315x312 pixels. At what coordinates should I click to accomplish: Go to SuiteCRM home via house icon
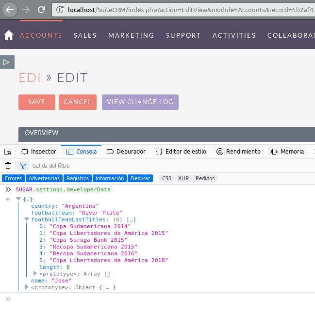tap(9, 35)
